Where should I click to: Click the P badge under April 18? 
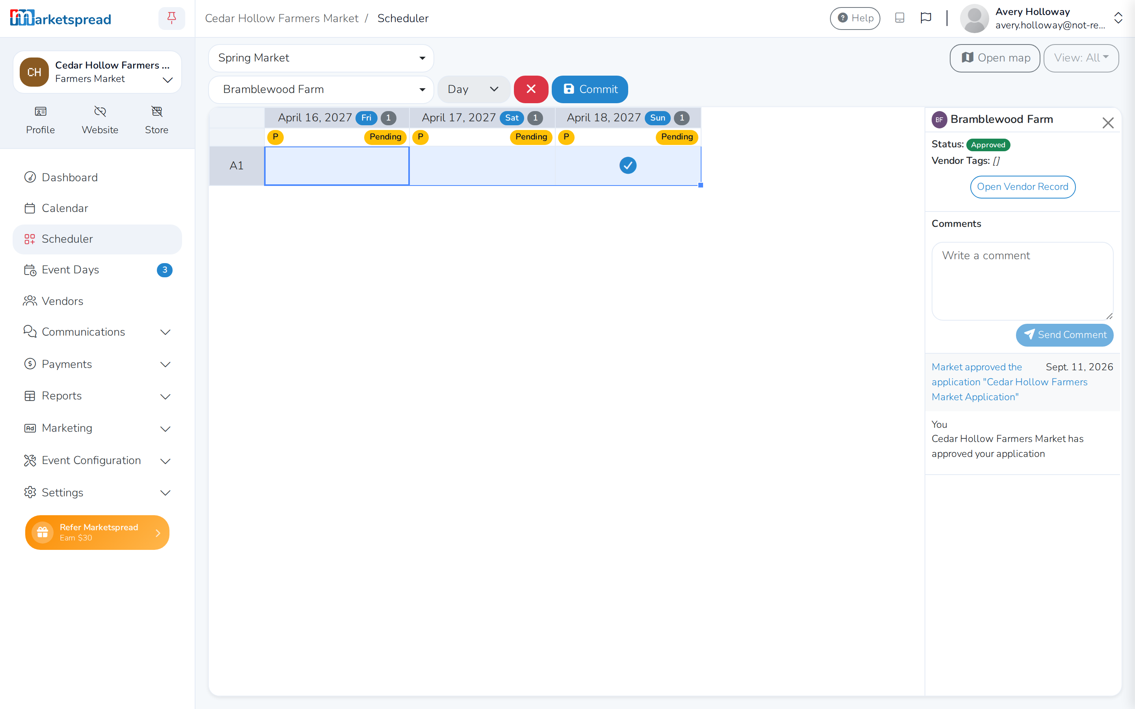tap(566, 137)
